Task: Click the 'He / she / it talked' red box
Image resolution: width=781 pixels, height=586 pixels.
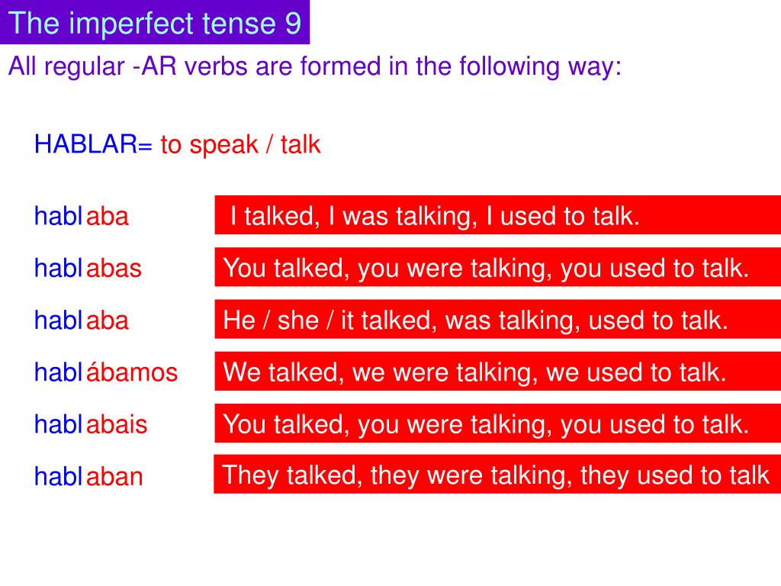Action: pos(497,319)
